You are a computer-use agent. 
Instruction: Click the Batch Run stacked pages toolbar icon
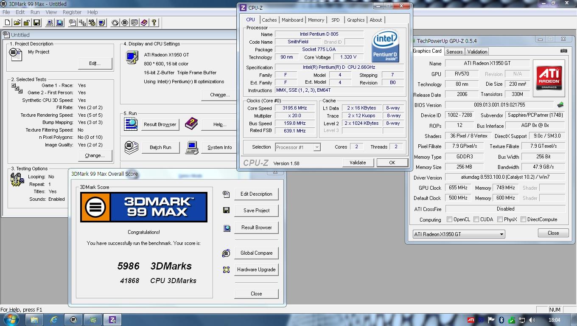[134, 22]
